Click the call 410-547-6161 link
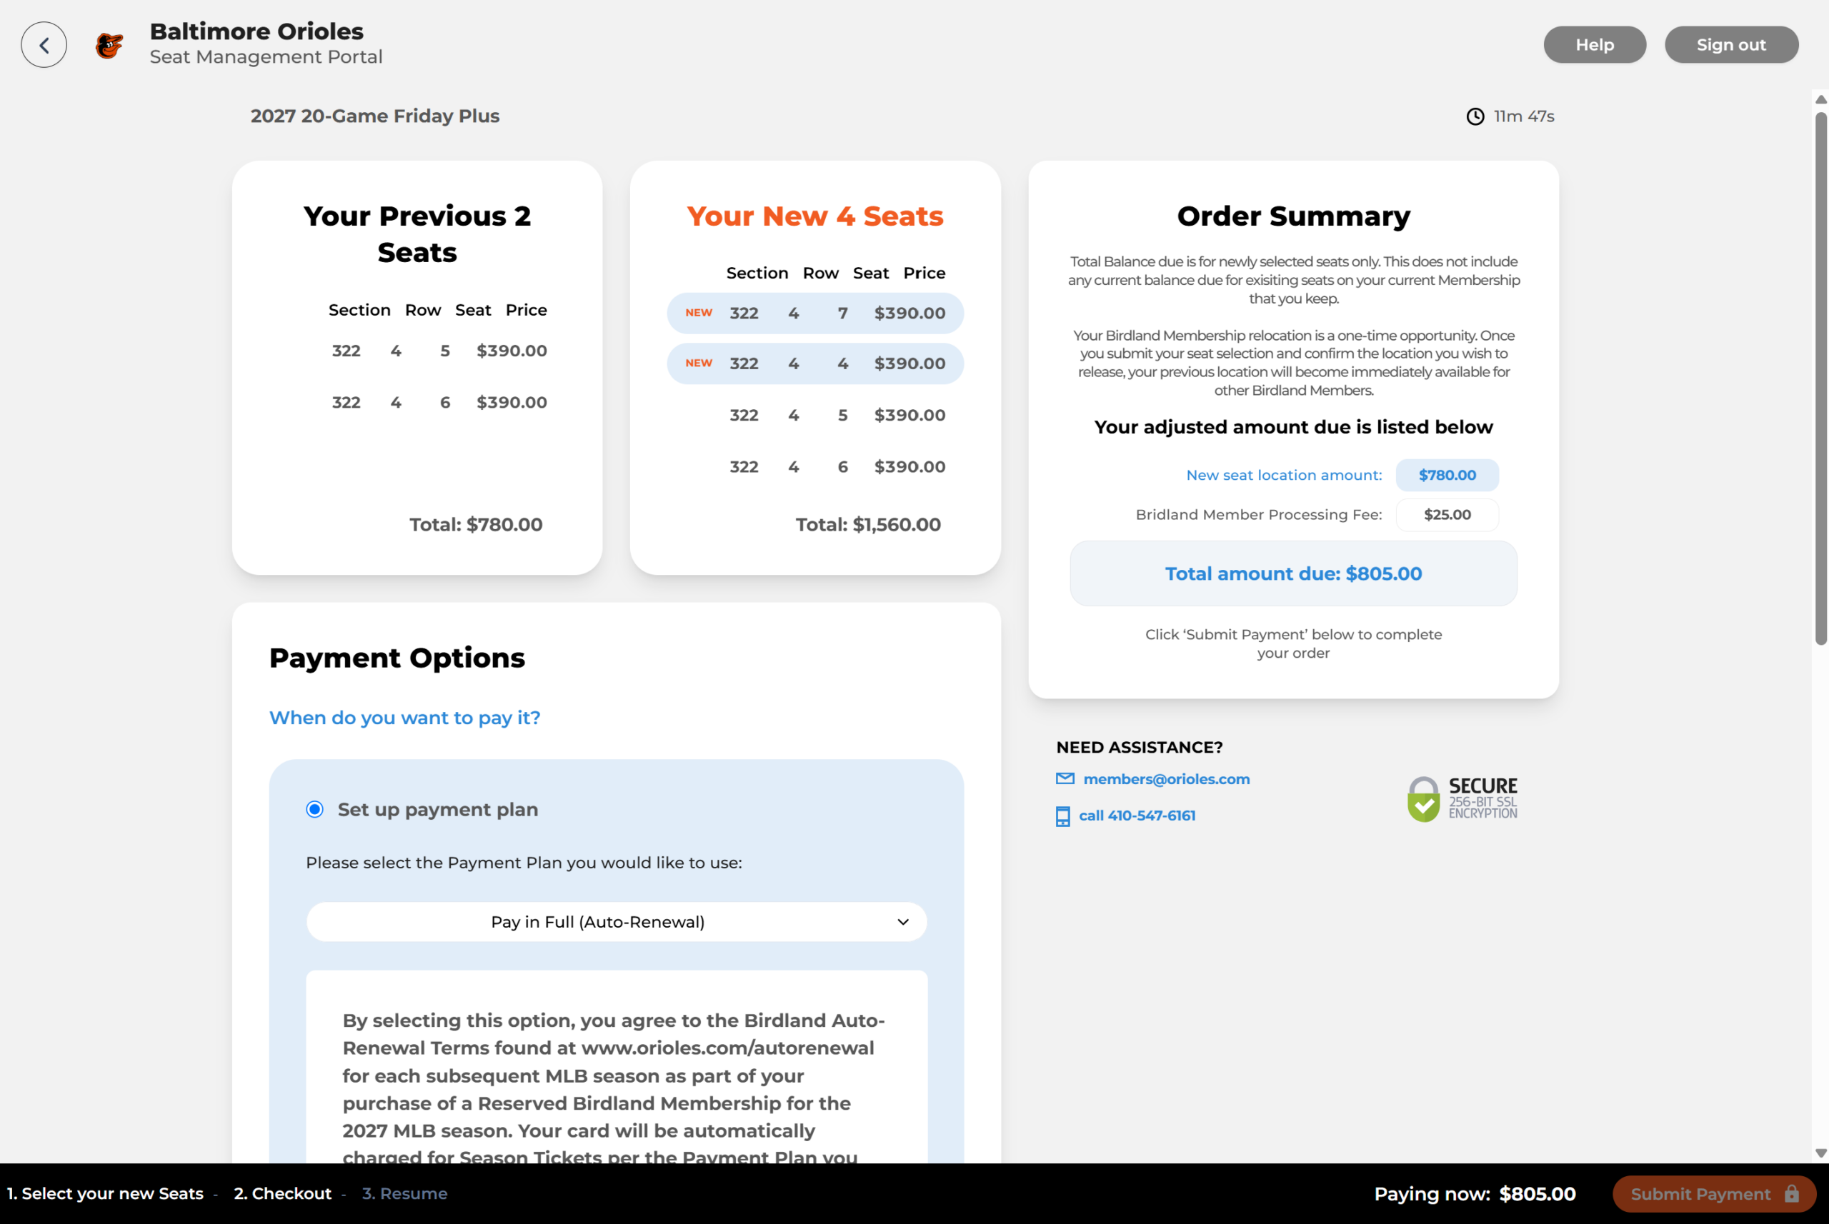1829x1224 pixels. pyautogui.click(x=1137, y=816)
